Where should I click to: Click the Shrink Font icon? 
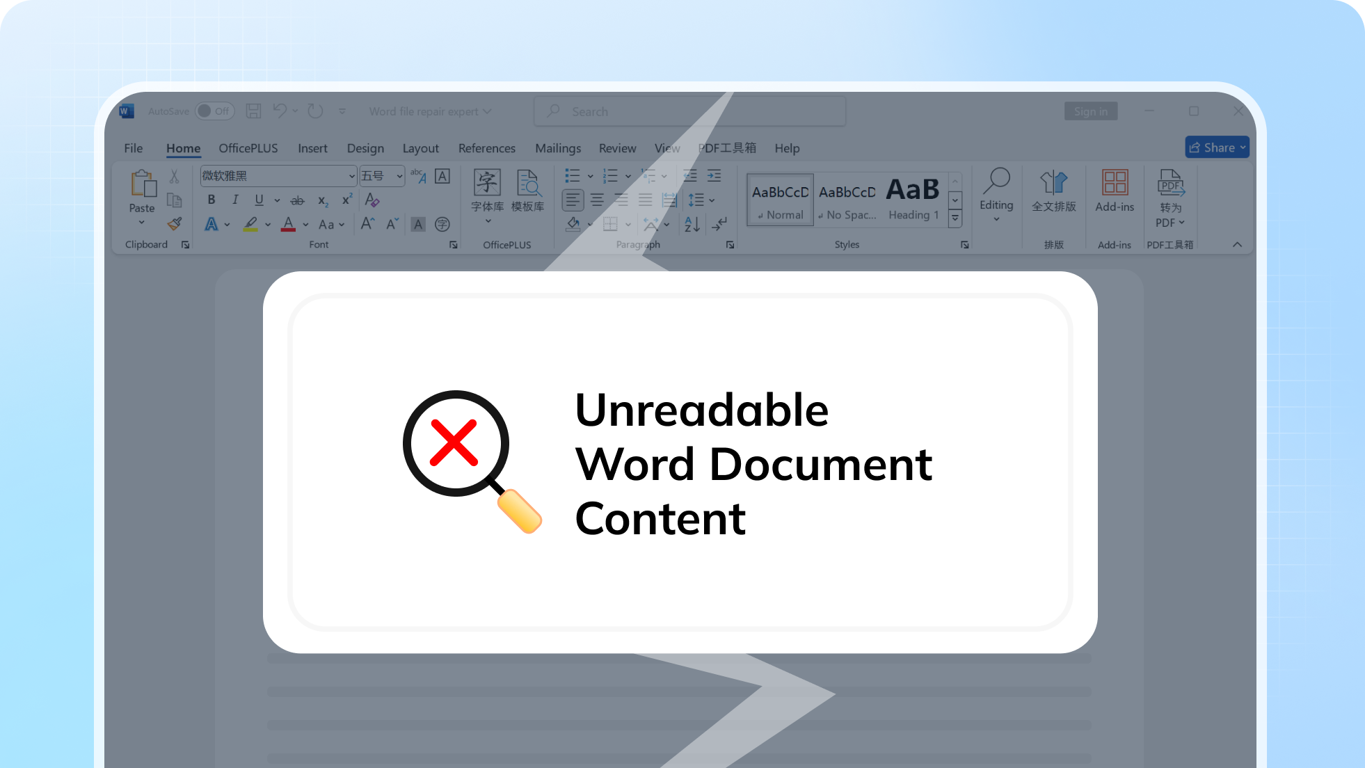pyautogui.click(x=392, y=224)
